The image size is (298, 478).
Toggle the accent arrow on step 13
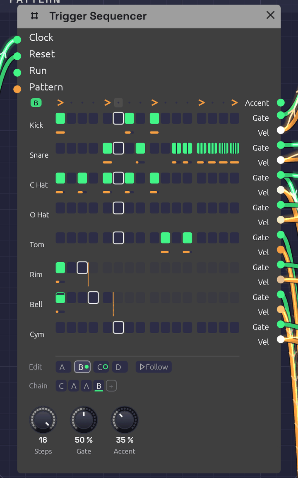click(x=202, y=103)
